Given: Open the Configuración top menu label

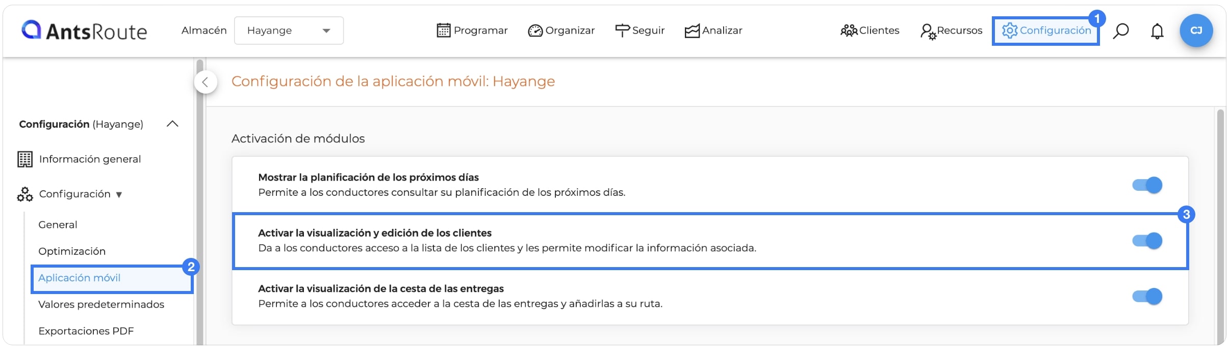Looking at the screenshot, I should [x=1055, y=31].
